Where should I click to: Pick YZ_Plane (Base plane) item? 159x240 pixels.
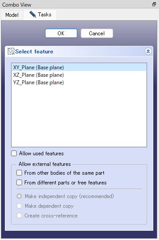point(79,82)
